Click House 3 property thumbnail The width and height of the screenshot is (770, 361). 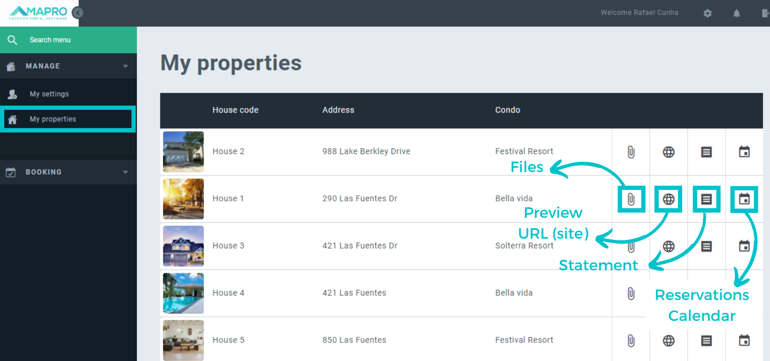pos(183,246)
